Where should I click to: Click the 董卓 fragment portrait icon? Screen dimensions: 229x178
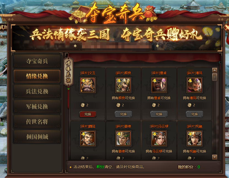coord(159,85)
